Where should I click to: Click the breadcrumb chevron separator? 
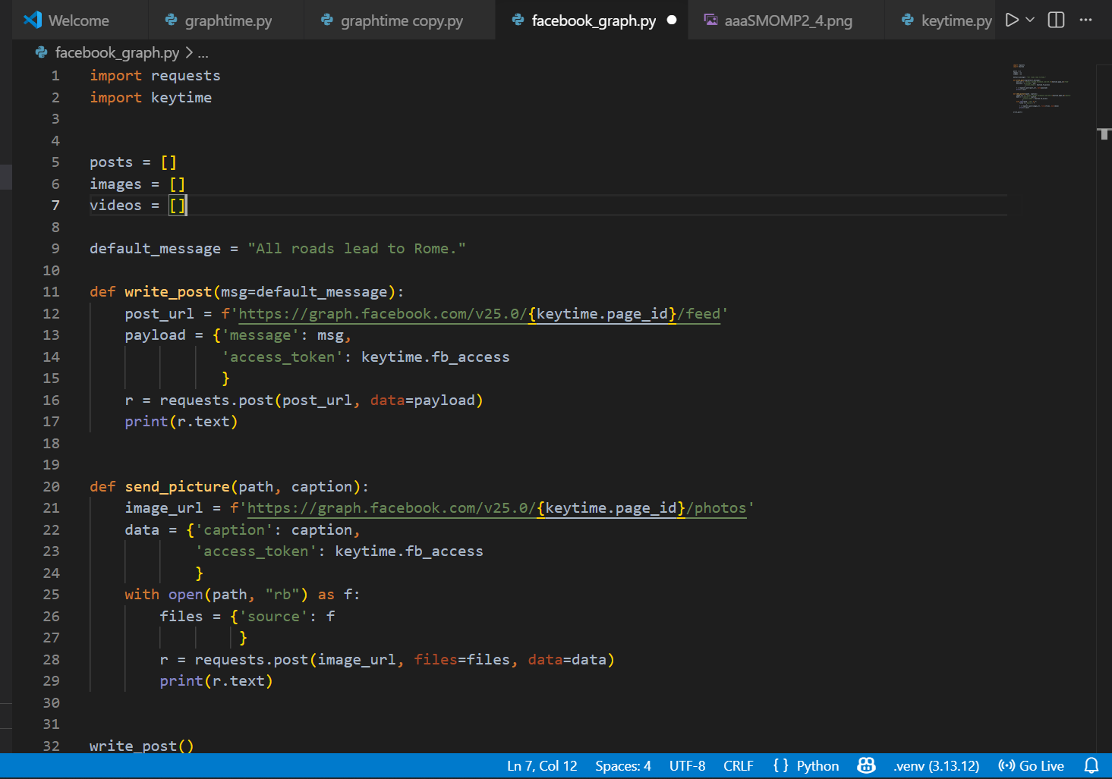[x=189, y=52]
